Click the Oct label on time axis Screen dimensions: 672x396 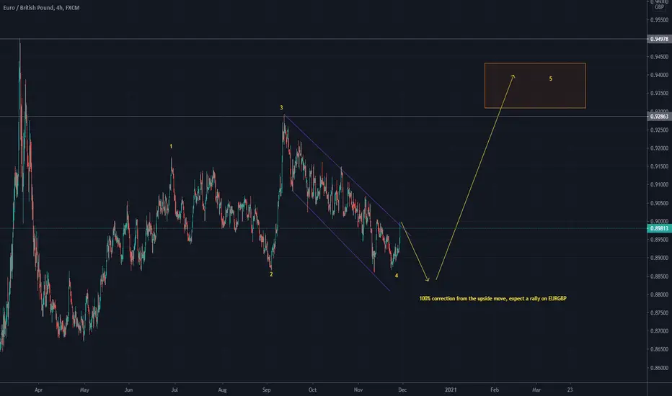coord(312,390)
